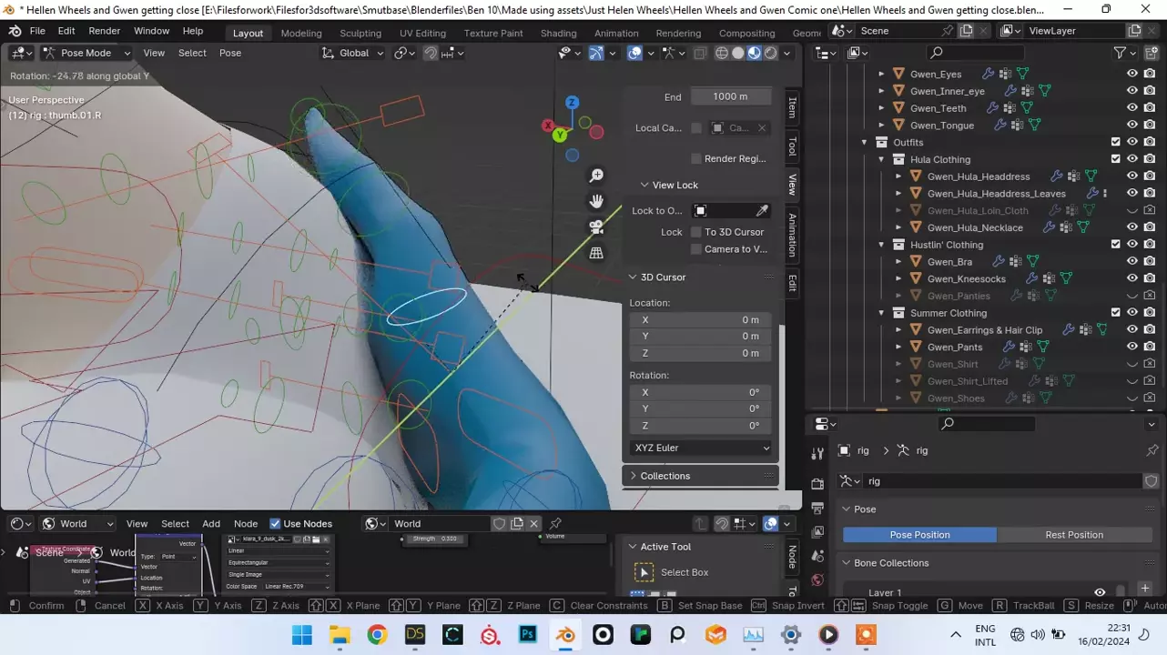Viewport: 1167px width, 655px height.
Task: Click the pin icon in Properties editor
Action: point(1152,450)
